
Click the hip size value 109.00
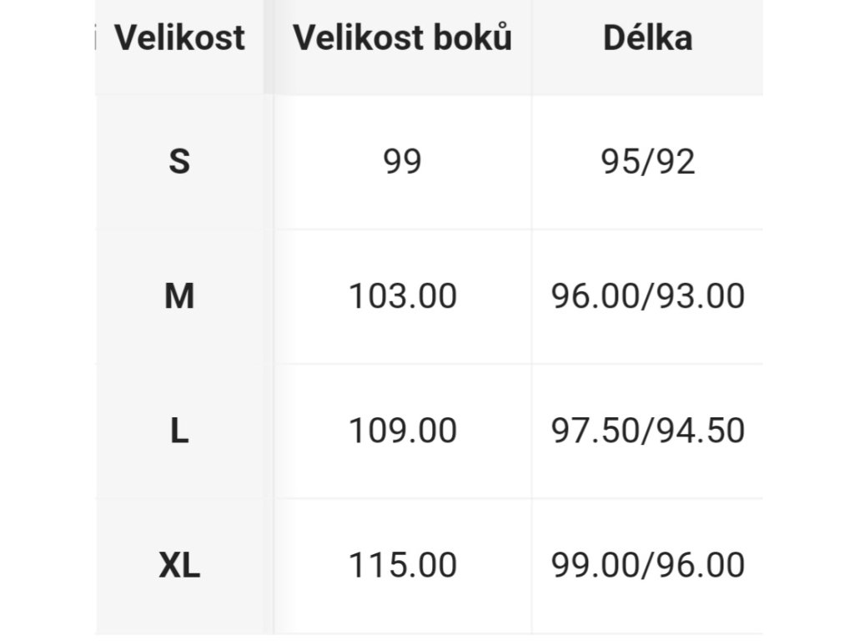(x=403, y=431)
